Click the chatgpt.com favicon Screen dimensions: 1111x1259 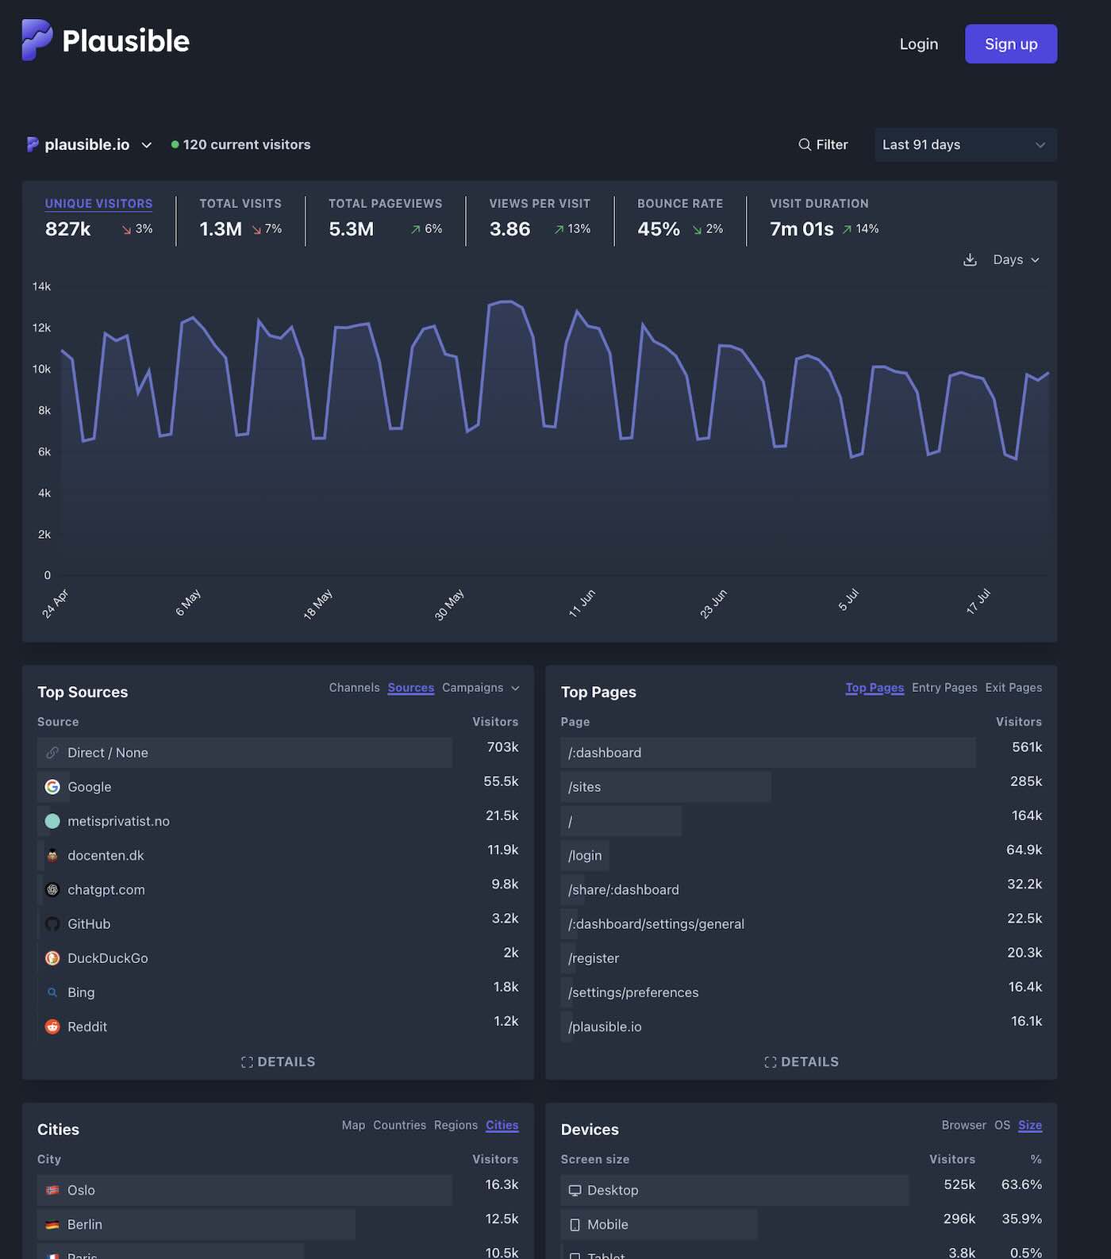coord(52,889)
